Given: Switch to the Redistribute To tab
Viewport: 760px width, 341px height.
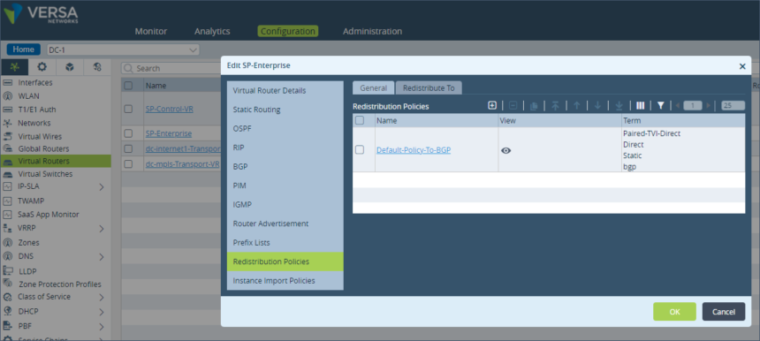Looking at the screenshot, I should coord(429,88).
